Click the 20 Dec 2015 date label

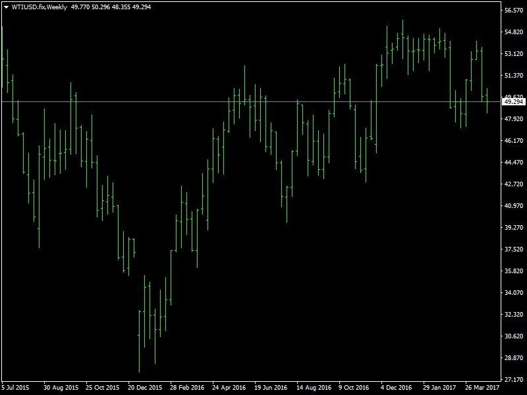coord(145,388)
